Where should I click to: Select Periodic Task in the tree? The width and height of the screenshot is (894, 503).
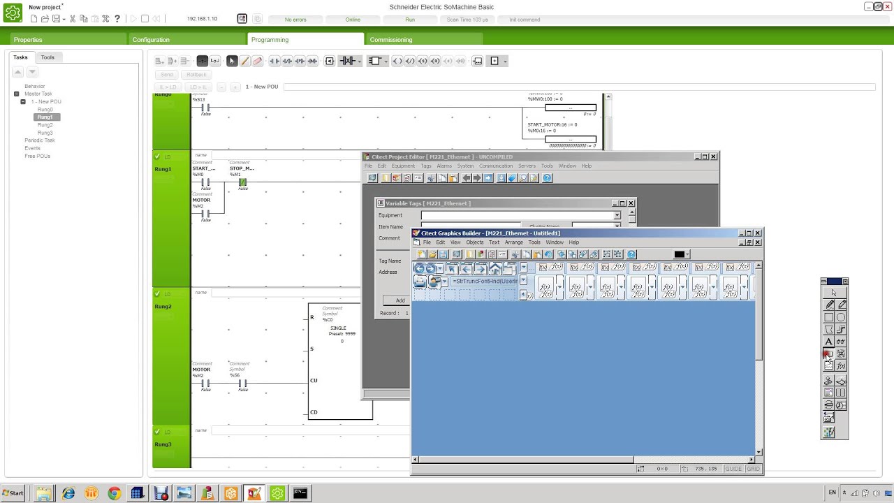(x=40, y=140)
